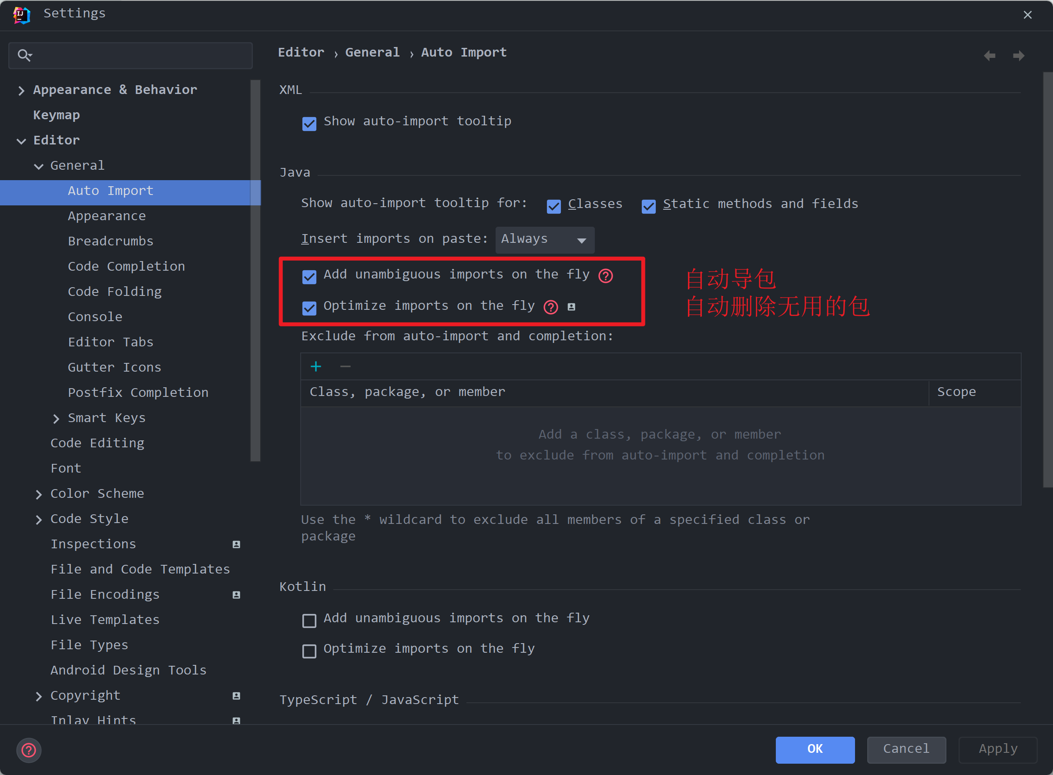Open the Keymap settings page
1053x775 pixels.
coord(56,115)
